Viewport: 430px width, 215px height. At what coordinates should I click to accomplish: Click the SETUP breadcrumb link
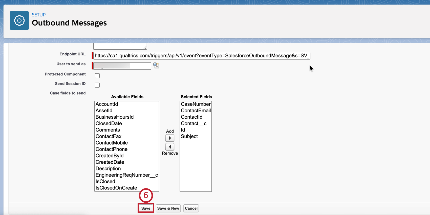39,15
